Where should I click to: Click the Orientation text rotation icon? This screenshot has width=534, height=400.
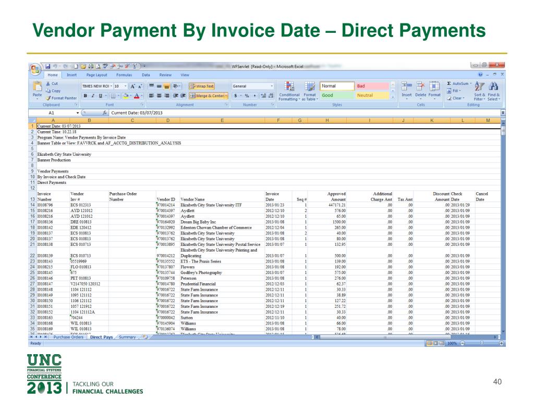tap(176, 86)
